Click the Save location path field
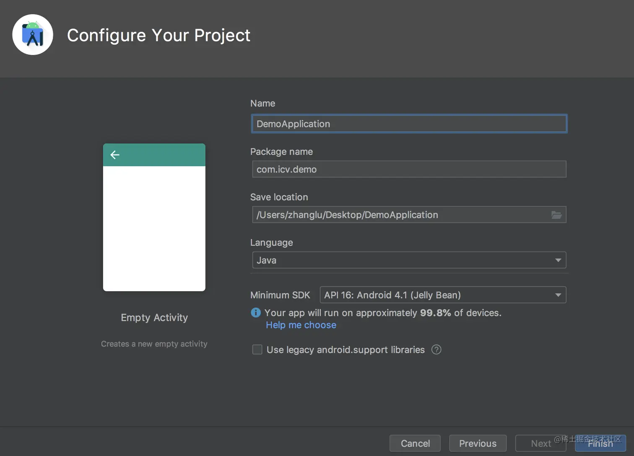 click(x=409, y=215)
